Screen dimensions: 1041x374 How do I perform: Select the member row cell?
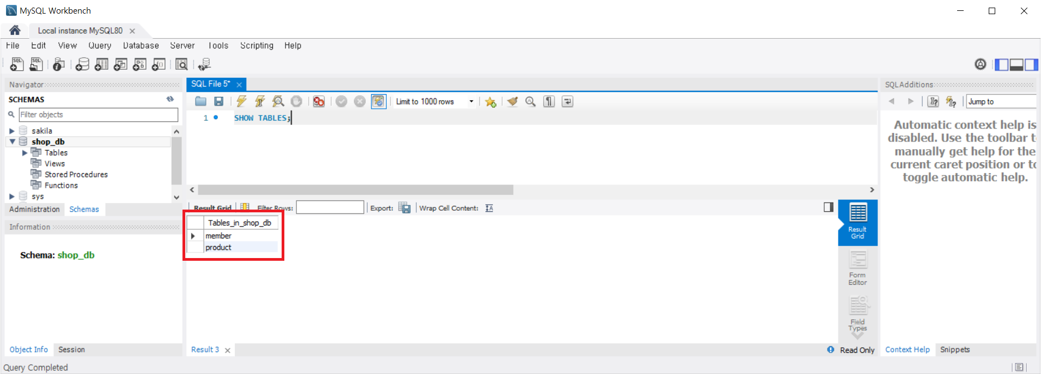(241, 236)
